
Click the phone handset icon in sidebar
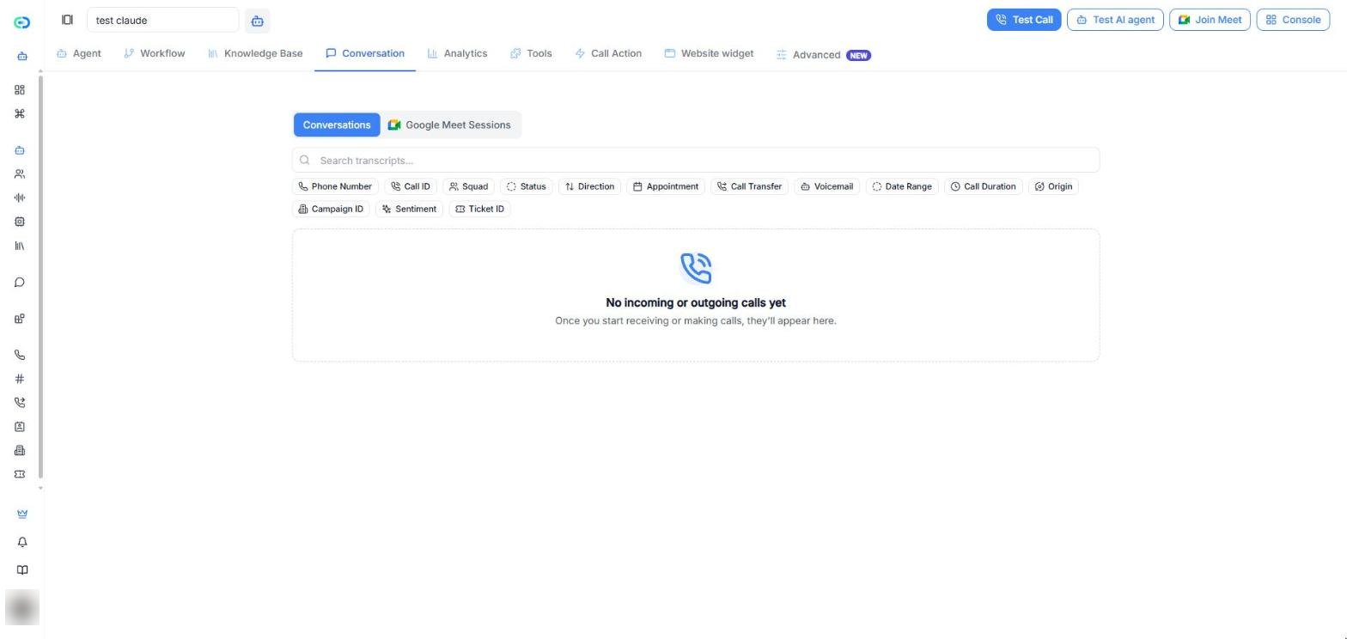pos(20,355)
